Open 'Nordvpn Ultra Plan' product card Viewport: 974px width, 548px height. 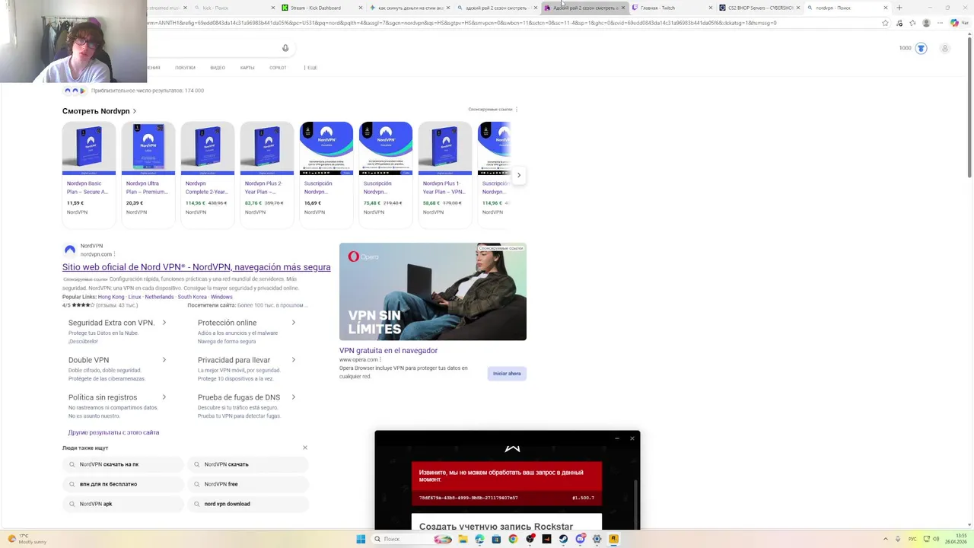tap(148, 174)
